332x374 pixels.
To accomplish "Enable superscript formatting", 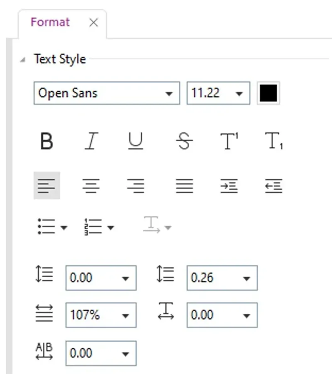I will [229, 142].
